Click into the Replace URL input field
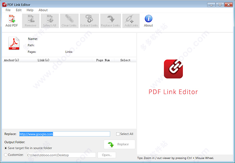The width and height of the screenshot is (235, 163). (65, 134)
